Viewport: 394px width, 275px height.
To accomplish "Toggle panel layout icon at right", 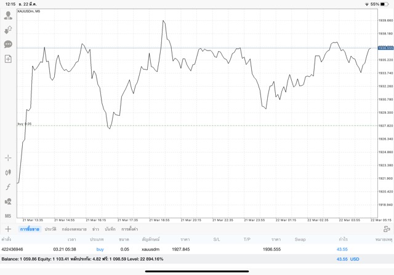I will (x=387, y=229).
